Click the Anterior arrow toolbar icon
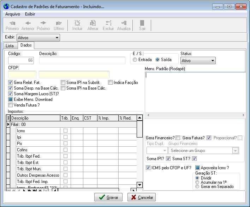The image size is (250, 207). pyautogui.click(x=28, y=25)
